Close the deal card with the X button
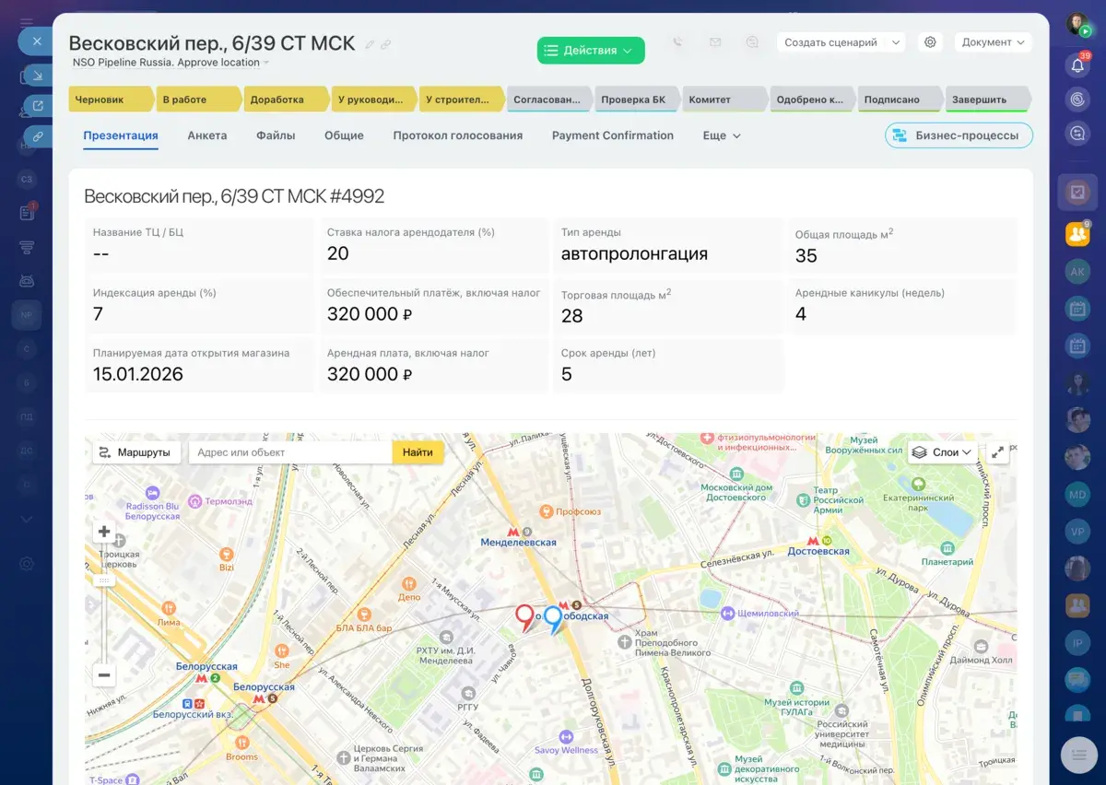The height and width of the screenshot is (785, 1106). tap(36, 41)
